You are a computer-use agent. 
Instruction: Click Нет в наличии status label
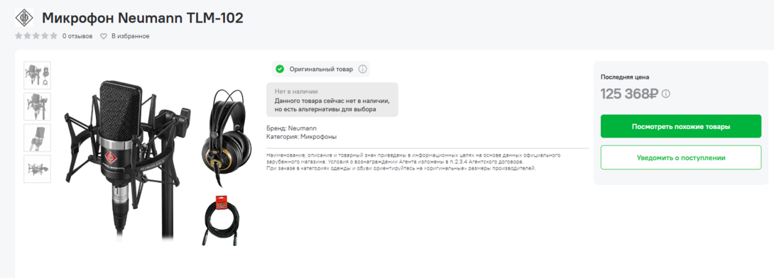[x=296, y=91]
